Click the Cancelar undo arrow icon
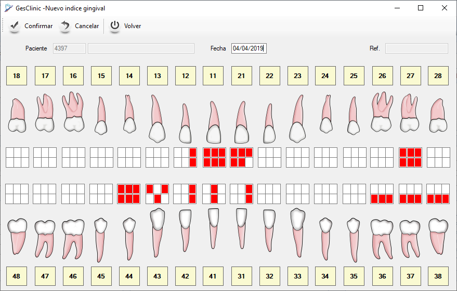457x291 pixels. pyautogui.click(x=64, y=26)
